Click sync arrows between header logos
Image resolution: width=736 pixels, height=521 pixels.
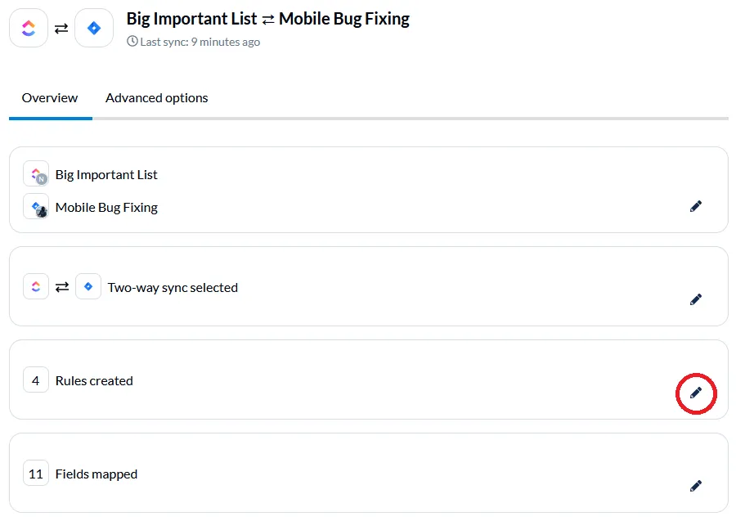[61, 29]
